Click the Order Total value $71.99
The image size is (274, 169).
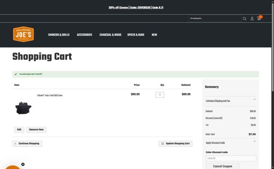252,134
